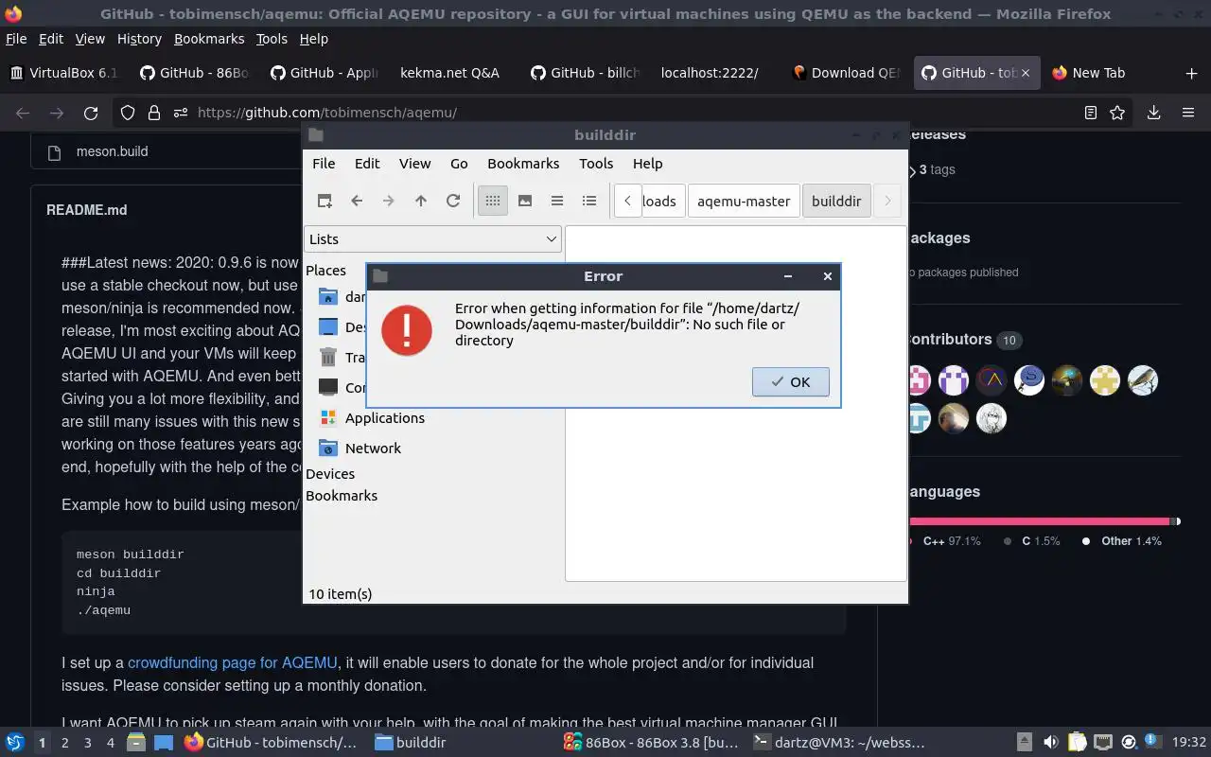
Task: Switch file manager to icon view
Action: [x=493, y=201]
